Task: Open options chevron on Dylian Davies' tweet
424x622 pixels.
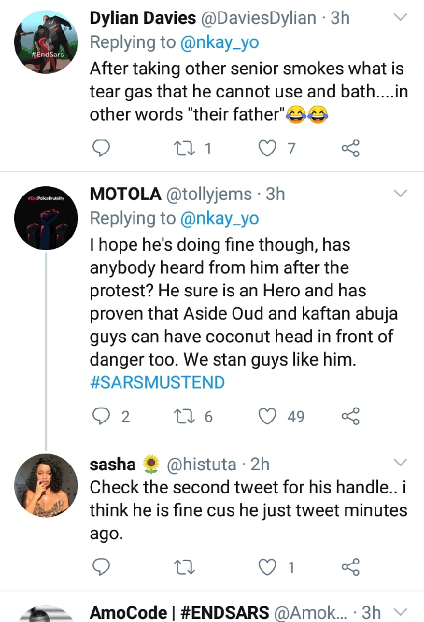Action: tap(400, 18)
